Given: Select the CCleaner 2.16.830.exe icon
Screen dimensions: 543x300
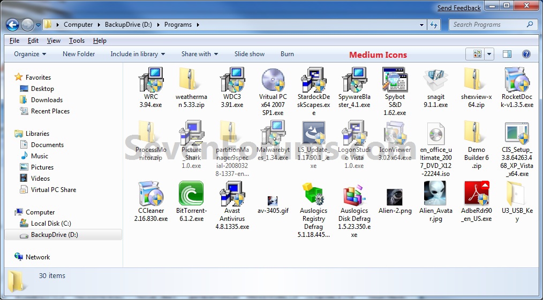Looking at the screenshot, I should pyautogui.click(x=150, y=193).
